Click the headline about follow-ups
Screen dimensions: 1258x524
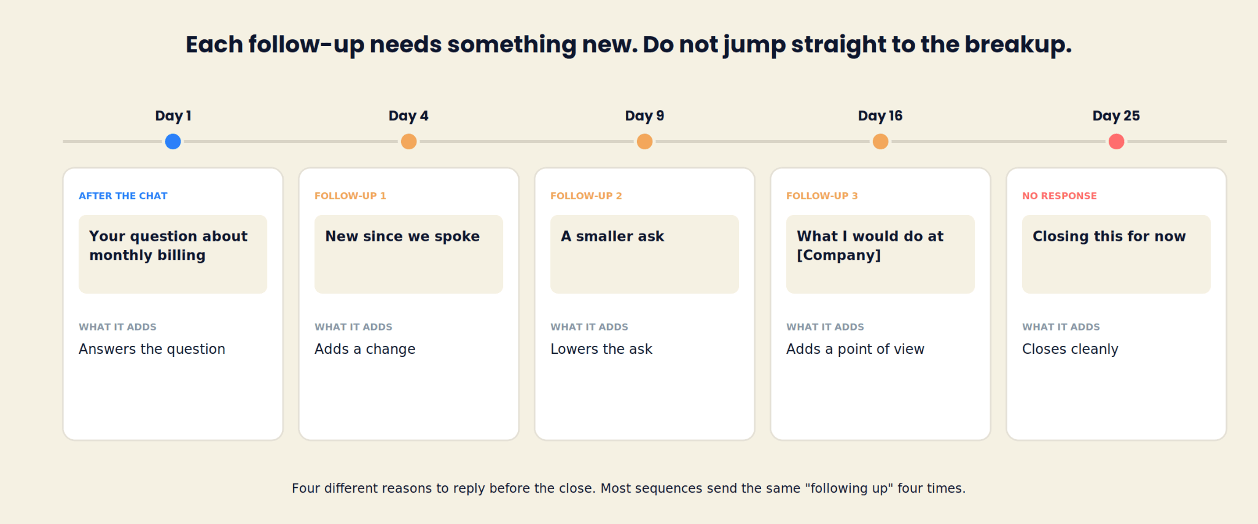coord(628,45)
